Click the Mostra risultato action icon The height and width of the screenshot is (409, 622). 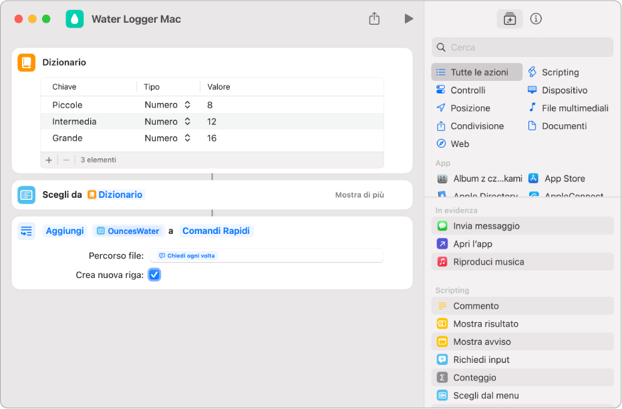pyautogui.click(x=442, y=323)
